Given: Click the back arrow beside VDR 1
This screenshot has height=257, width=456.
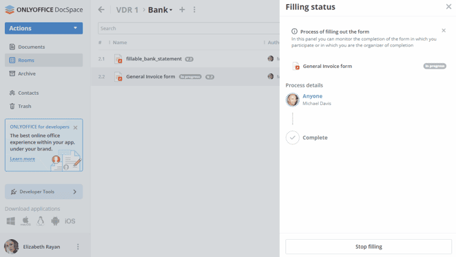Looking at the screenshot, I should (x=101, y=10).
